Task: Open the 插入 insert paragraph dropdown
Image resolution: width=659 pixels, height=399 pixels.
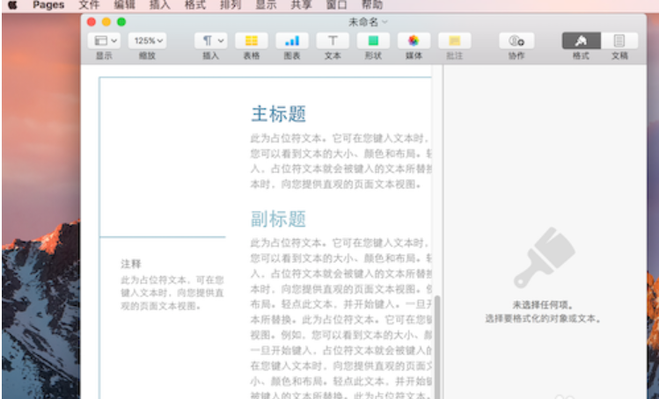Action: pyautogui.click(x=211, y=40)
